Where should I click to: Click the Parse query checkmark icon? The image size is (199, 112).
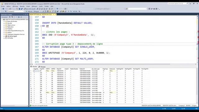pos(43,12)
